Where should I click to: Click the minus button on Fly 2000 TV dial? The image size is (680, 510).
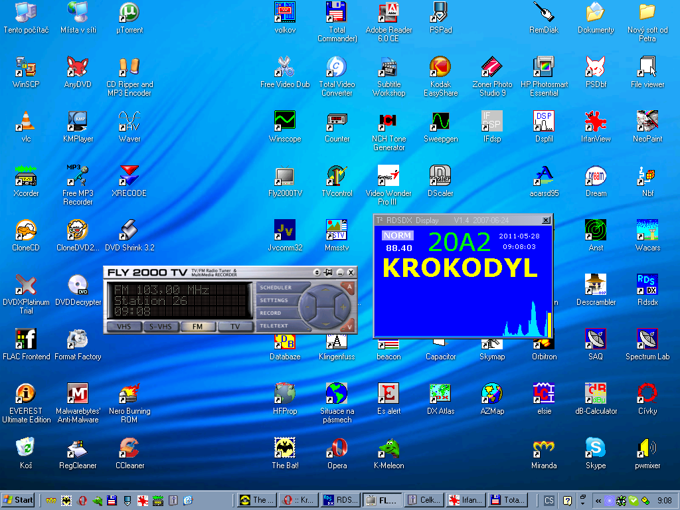(x=307, y=307)
